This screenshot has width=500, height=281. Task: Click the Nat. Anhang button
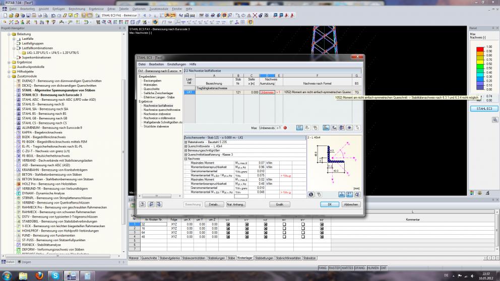click(236, 204)
